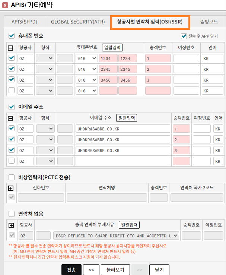Viewport: 226px width, 275px height.
Task: Collapse the mobile phone number table rows
Action: [11, 48]
